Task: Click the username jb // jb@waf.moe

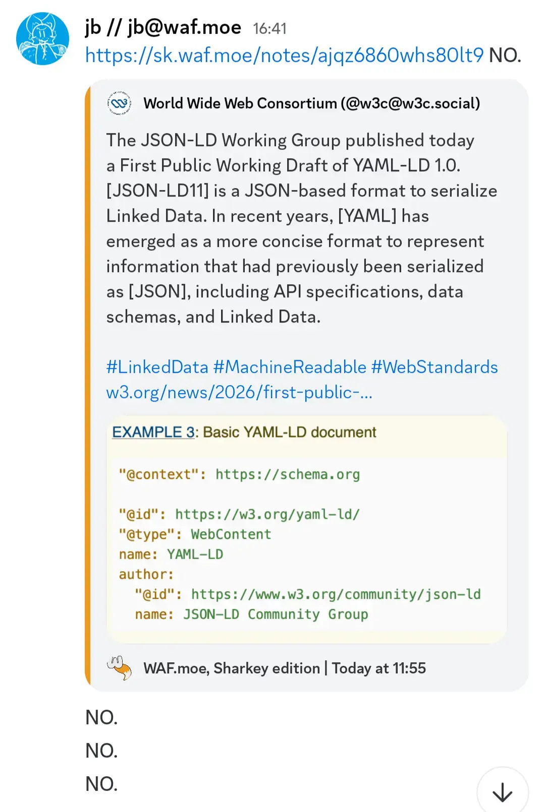Action: point(163,27)
